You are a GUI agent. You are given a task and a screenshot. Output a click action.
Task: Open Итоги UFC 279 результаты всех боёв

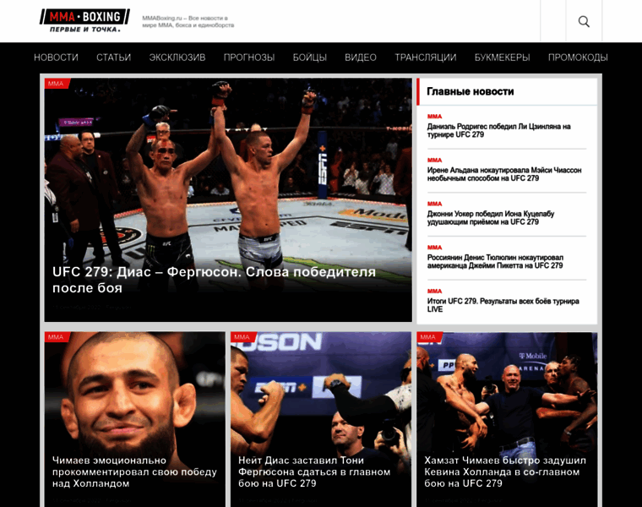point(503,305)
